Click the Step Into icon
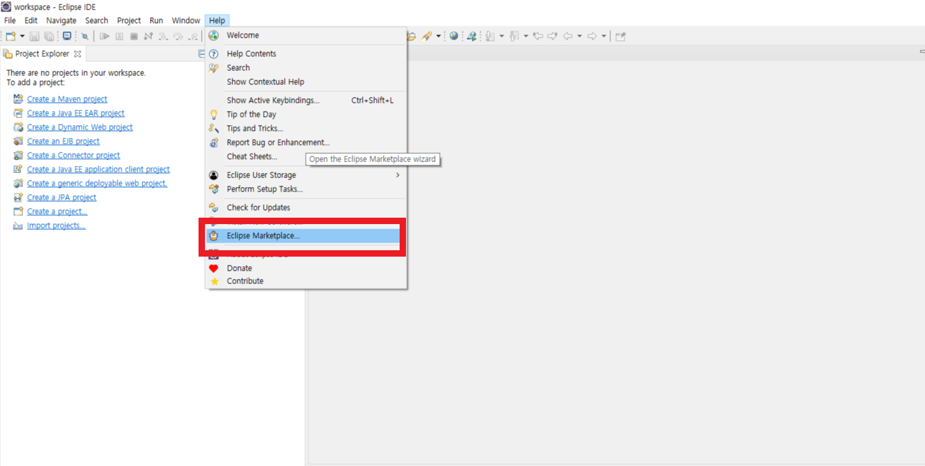Screen dimensions: 925x466 pos(163,36)
